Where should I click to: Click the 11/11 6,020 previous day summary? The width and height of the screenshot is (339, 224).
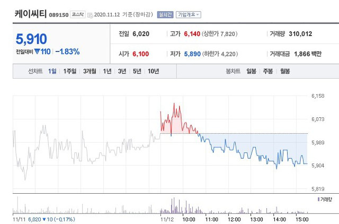click(44, 219)
